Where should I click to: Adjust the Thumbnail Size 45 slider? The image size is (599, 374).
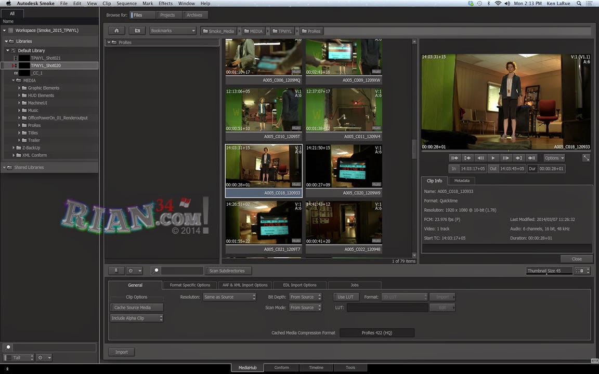coord(549,271)
